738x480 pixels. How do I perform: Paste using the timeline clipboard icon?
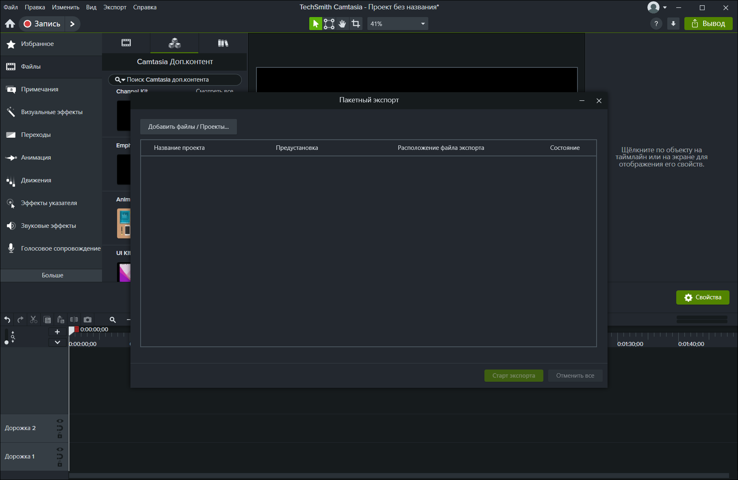click(61, 320)
